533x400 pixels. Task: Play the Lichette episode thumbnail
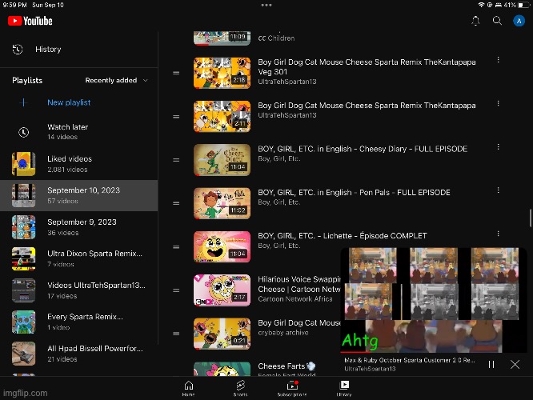(x=222, y=247)
